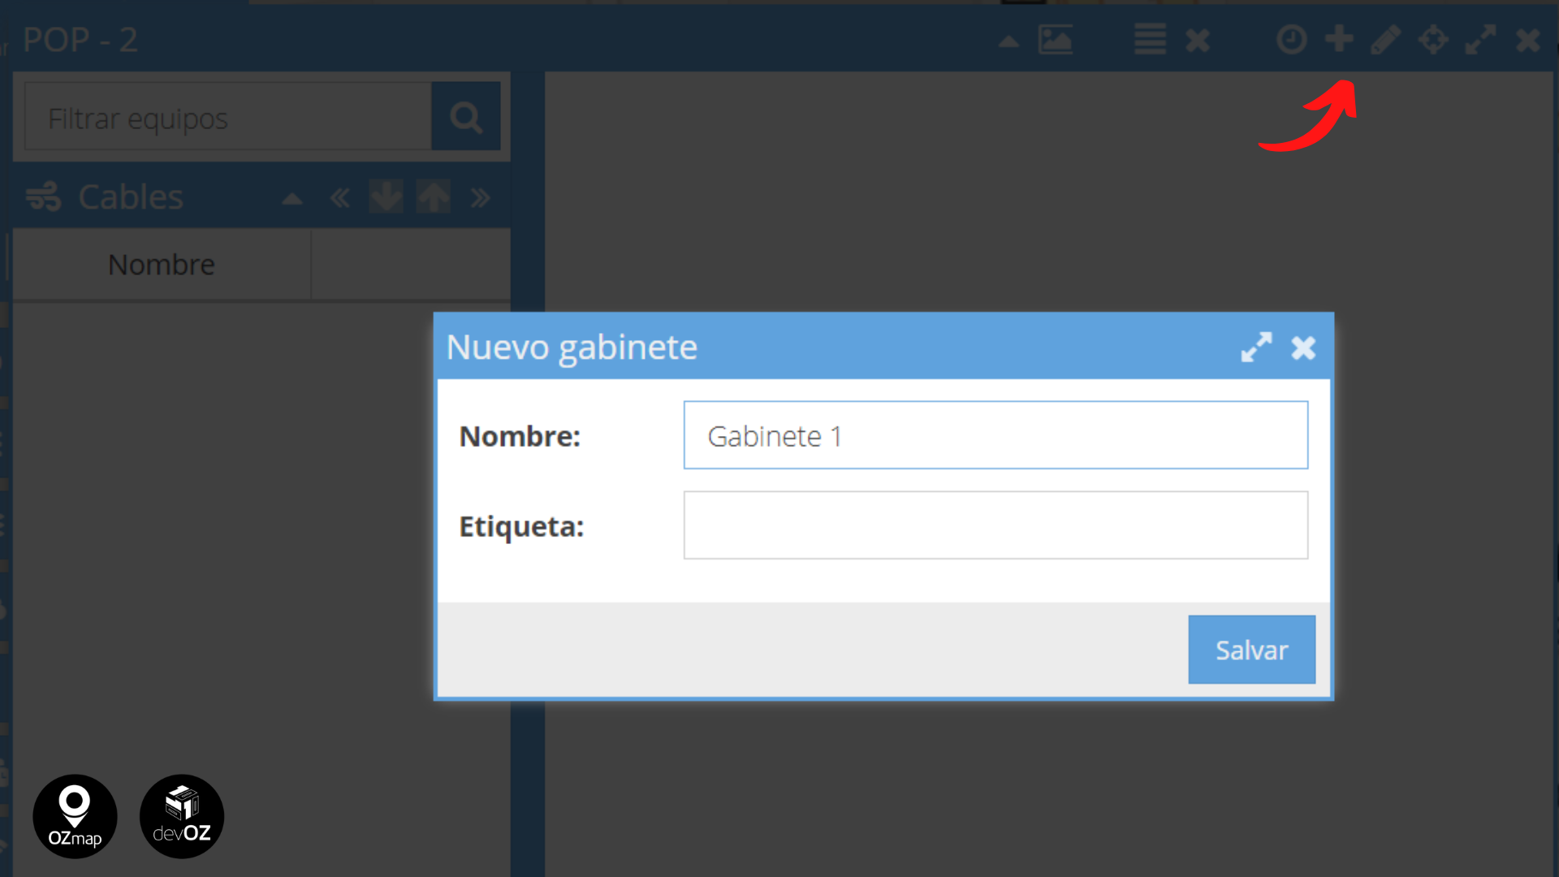The width and height of the screenshot is (1559, 877).
Task: Click the Nombre column header
Action: pyautogui.click(x=162, y=265)
